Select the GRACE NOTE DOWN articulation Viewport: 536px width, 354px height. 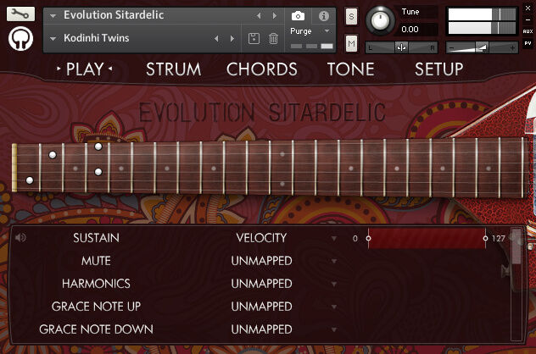point(96,329)
